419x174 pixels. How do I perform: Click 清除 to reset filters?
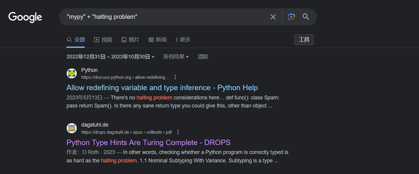pos(203,57)
